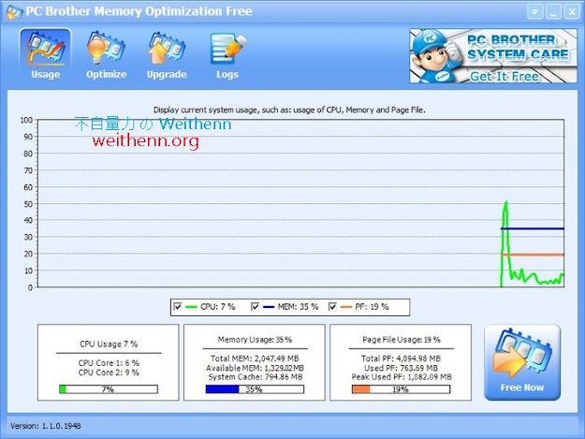This screenshot has width=585, height=439.
Task: Select 'Available MEM: 1,329.02 MB' text
Action: [255, 368]
